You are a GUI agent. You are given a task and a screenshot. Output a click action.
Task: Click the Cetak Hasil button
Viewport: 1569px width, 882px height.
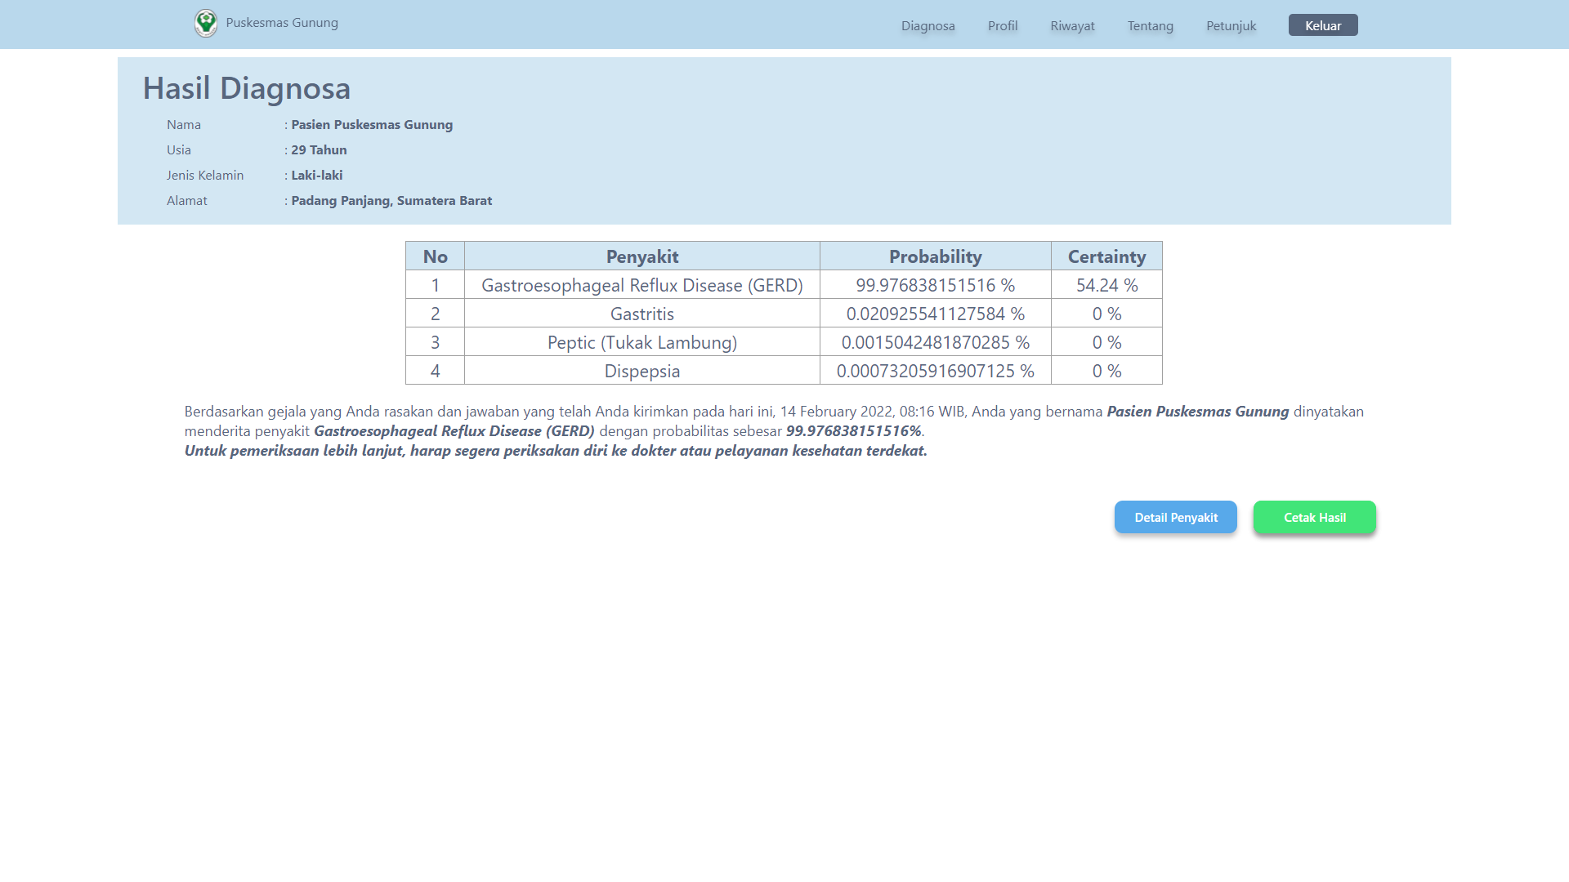(x=1314, y=517)
